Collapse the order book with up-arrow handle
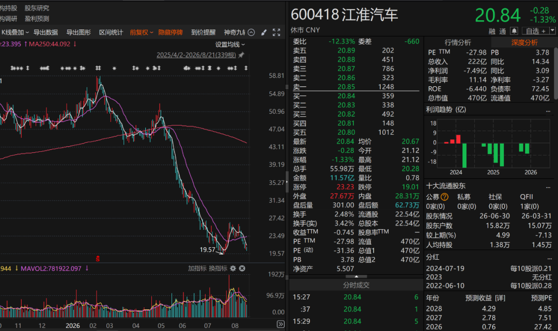The width and height of the screenshot is (558, 331). tap(356, 276)
